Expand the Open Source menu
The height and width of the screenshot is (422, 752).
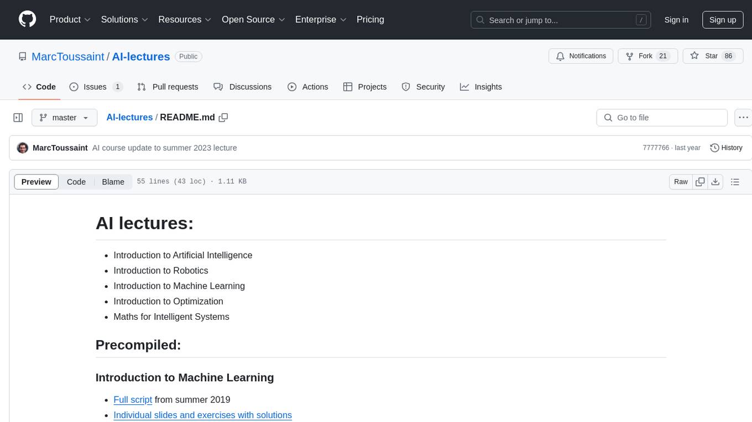(254, 19)
